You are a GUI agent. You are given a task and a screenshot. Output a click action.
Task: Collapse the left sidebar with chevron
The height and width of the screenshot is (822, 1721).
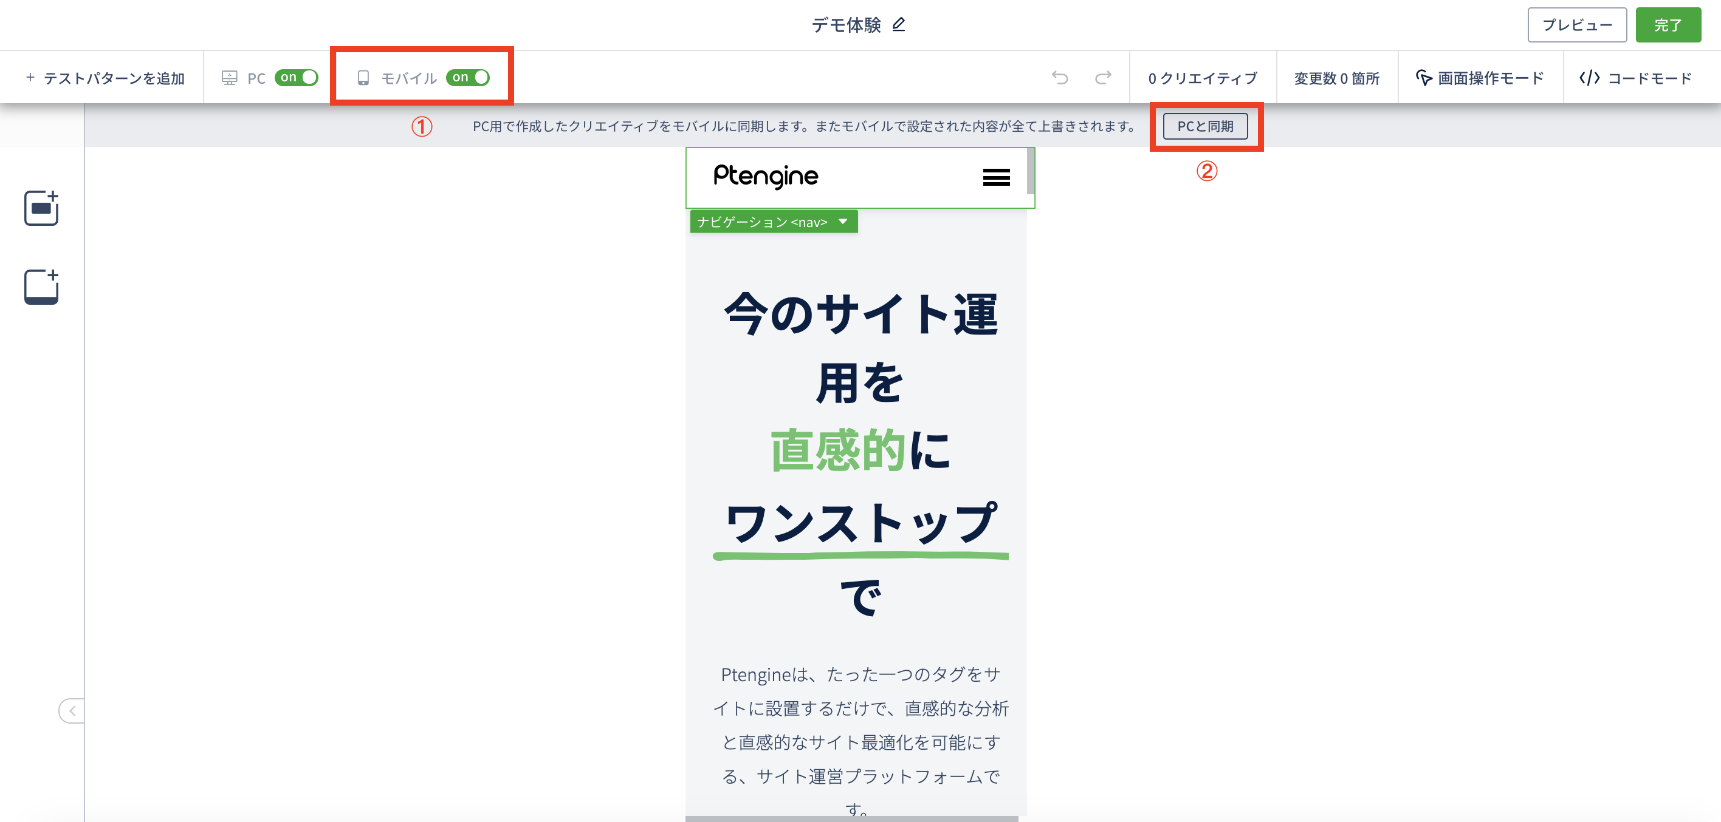(x=72, y=710)
